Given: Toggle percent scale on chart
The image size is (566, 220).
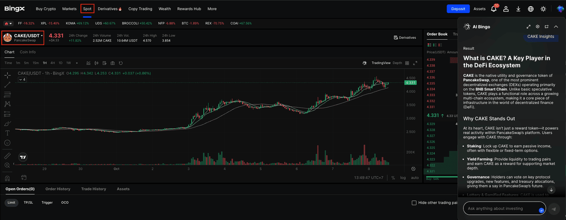Looking at the screenshot, I should [x=393, y=178].
